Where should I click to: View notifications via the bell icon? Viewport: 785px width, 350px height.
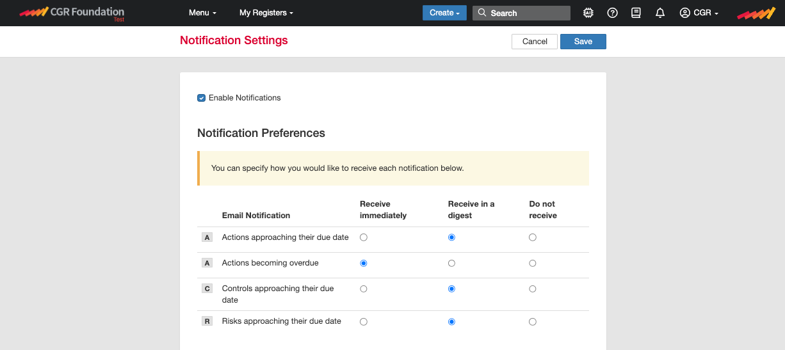pos(660,13)
